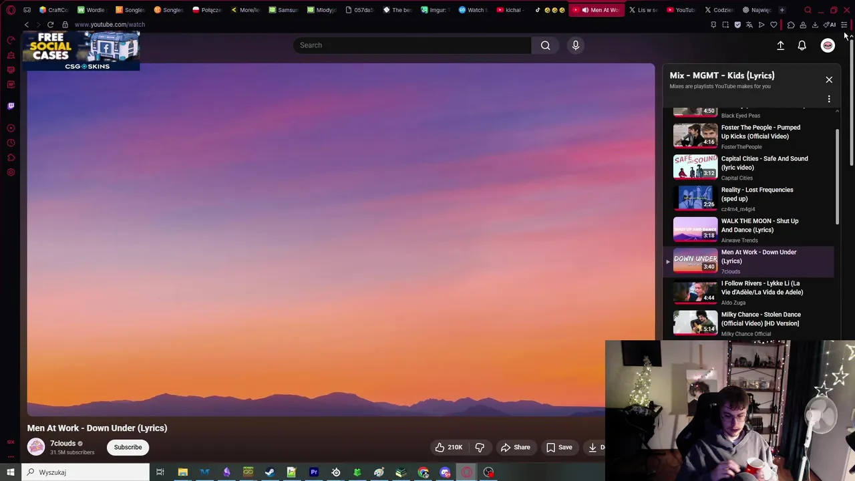Screen dimensions: 855x481
Task: Click the Opera GX logo menu
Action: click(x=11, y=10)
